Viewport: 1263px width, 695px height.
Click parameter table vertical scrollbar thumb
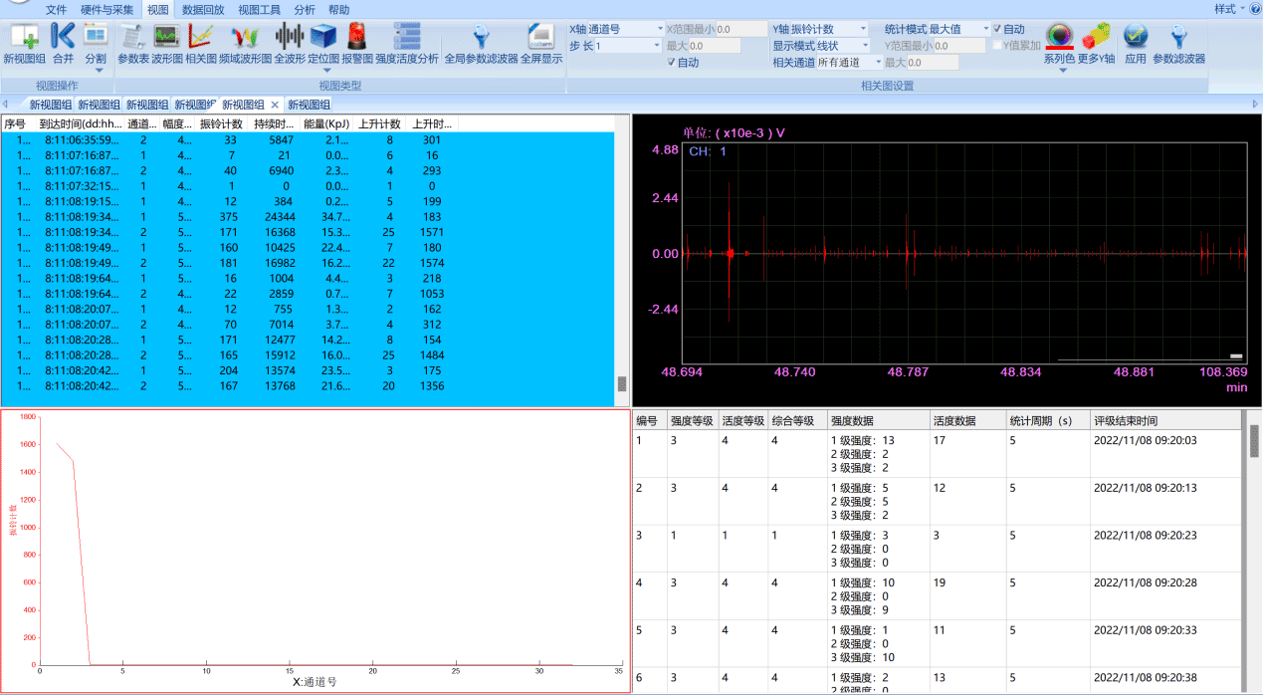(622, 384)
